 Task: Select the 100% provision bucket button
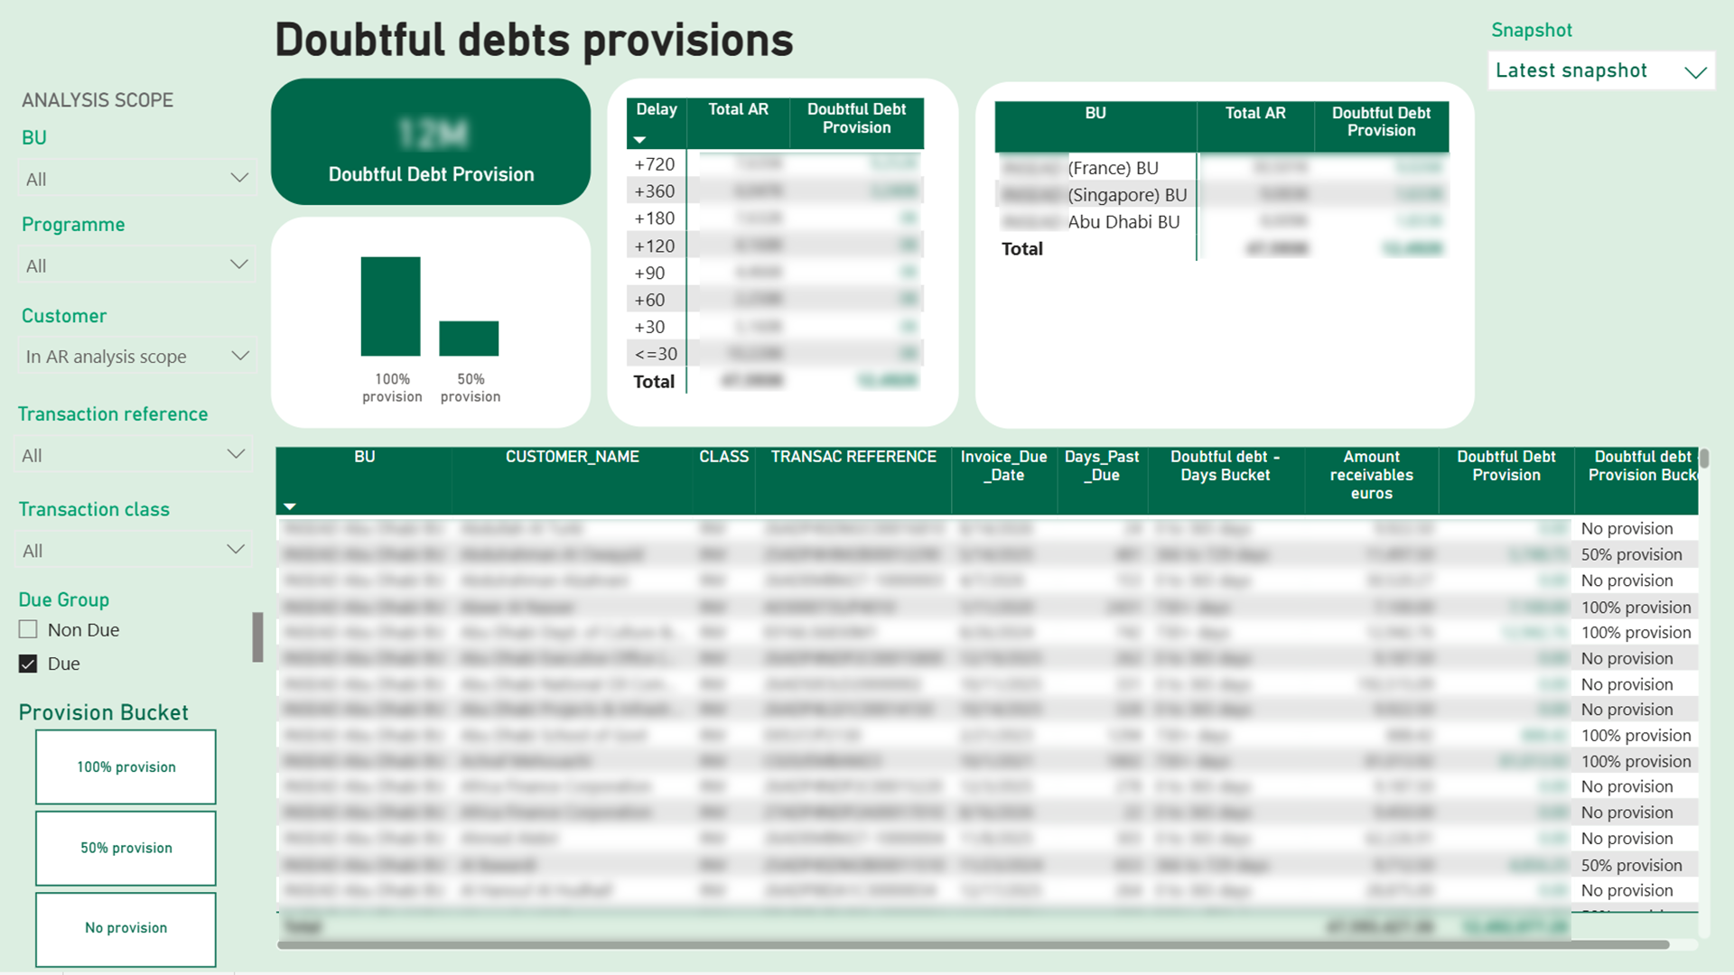pos(126,766)
